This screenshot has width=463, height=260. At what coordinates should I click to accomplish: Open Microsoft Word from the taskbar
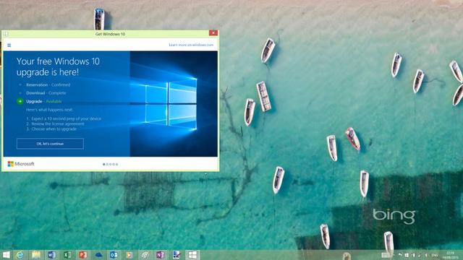[51, 255]
